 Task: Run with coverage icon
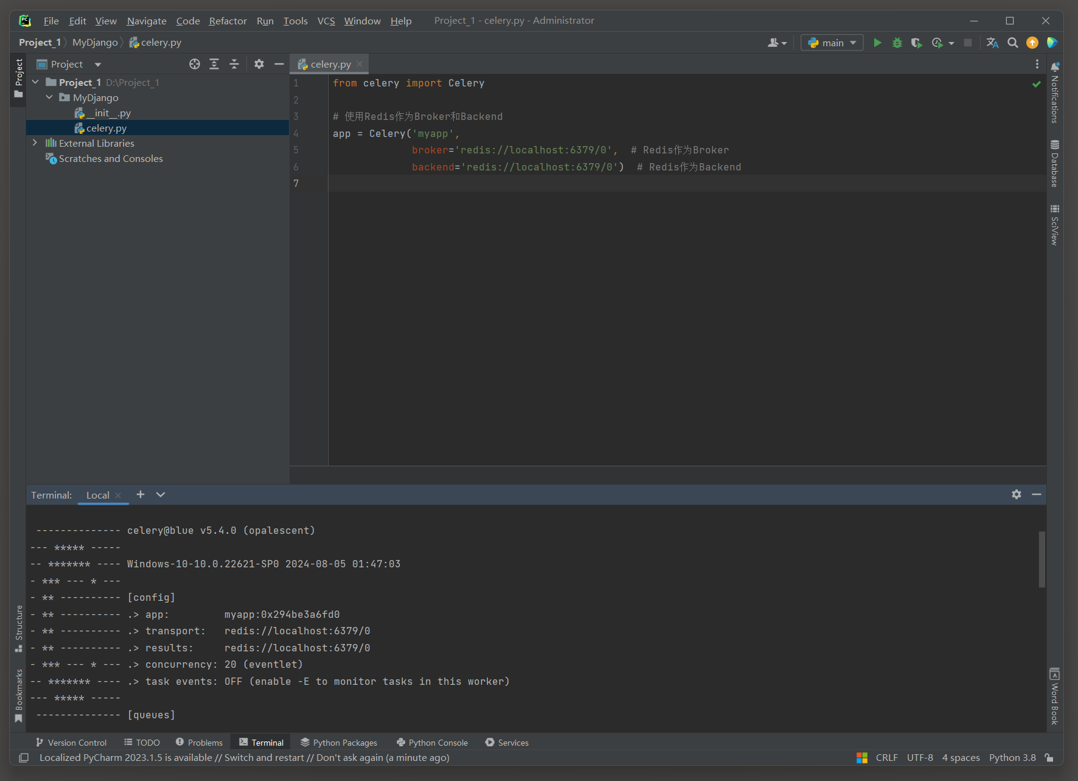point(916,43)
